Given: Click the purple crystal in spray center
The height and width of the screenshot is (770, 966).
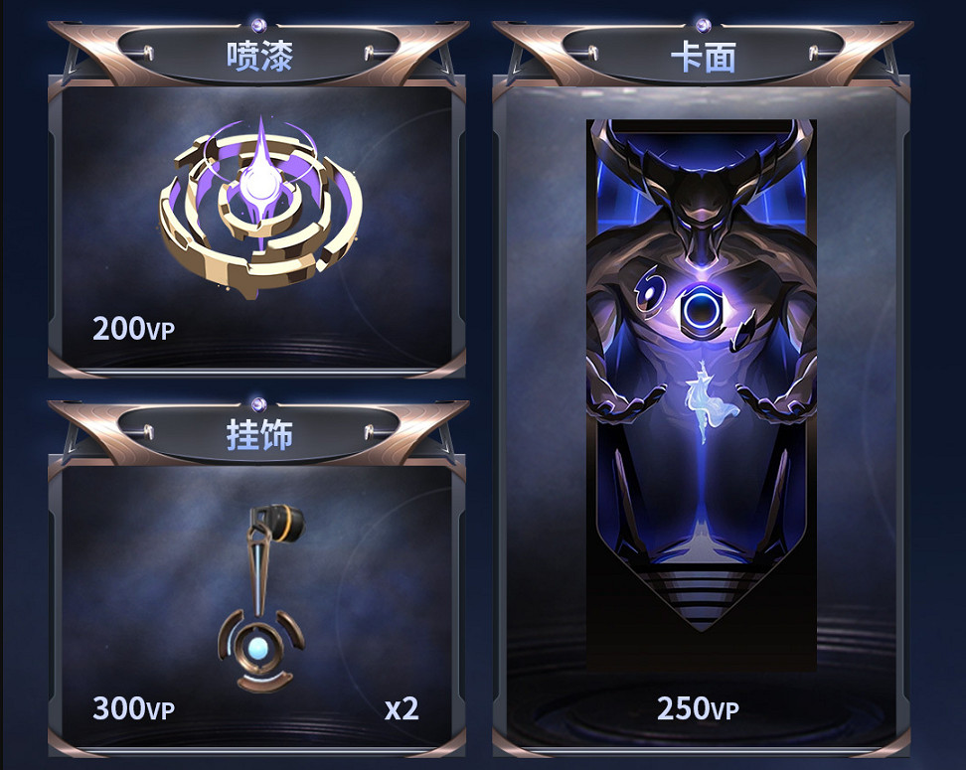Looking at the screenshot, I should tap(261, 179).
